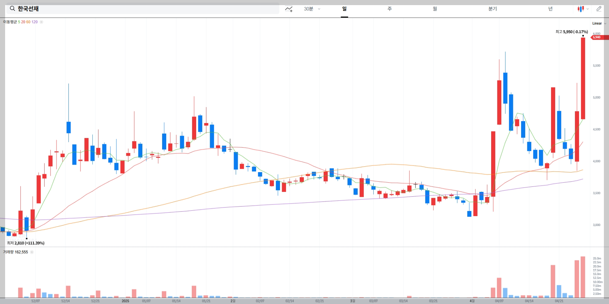Click the 5,500 price axis label
The image size is (609, 304).
596,65
